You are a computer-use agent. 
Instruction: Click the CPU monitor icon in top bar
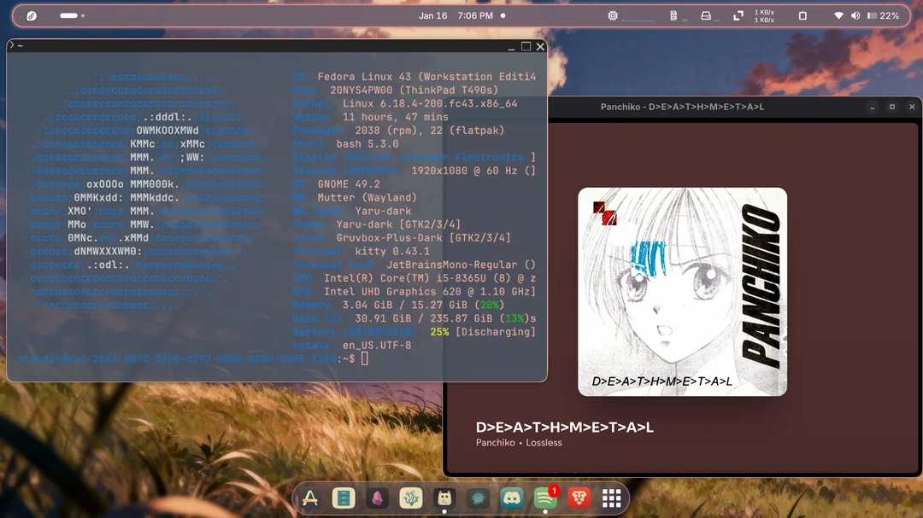pos(613,16)
